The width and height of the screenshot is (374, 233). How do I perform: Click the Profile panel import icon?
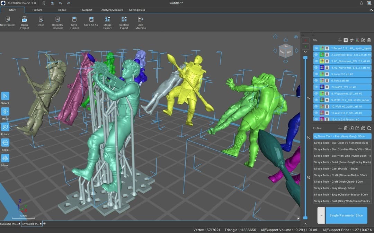coord(351,128)
